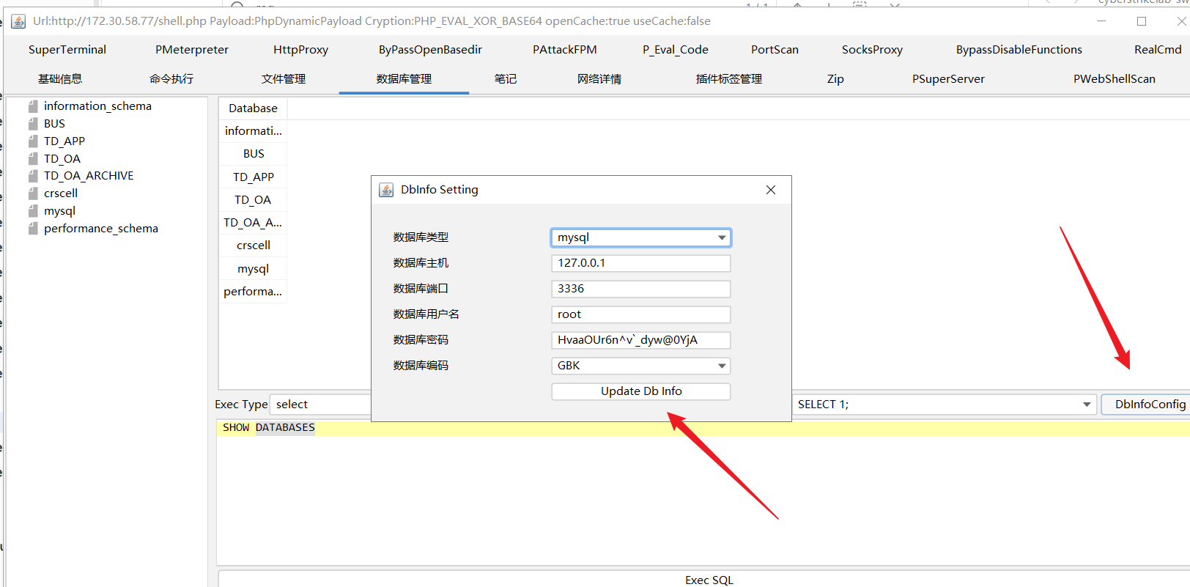Image resolution: width=1190 pixels, height=587 pixels.
Task: Select the TD_OA row in result table
Action: tap(253, 199)
